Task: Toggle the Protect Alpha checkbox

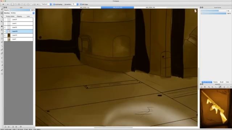Action: pos(5,16)
